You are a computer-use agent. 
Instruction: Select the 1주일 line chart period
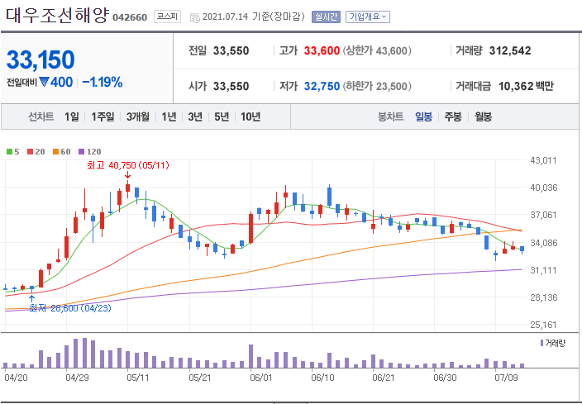pyautogui.click(x=103, y=116)
